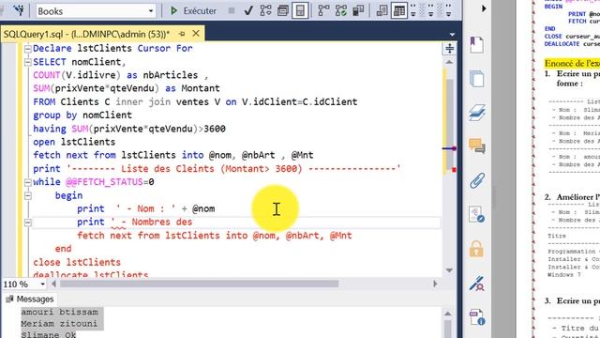Click the Messages pane scroll up arrow

[x=448, y=314]
